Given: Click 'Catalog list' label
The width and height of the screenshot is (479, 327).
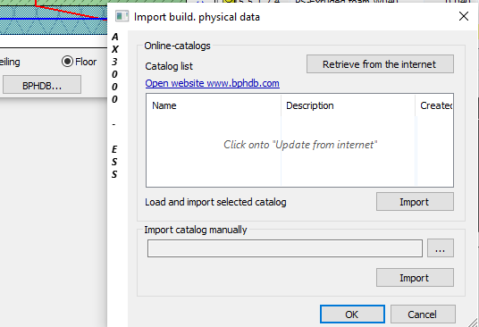Looking at the screenshot, I should coord(169,66).
